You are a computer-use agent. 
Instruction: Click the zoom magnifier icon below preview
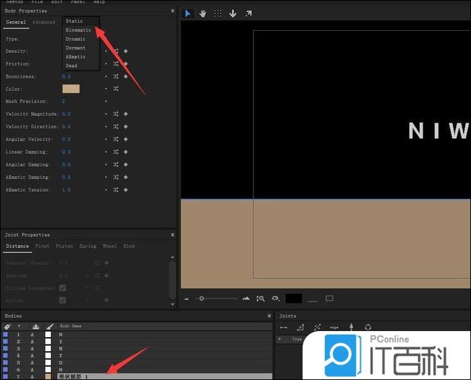(260, 298)
